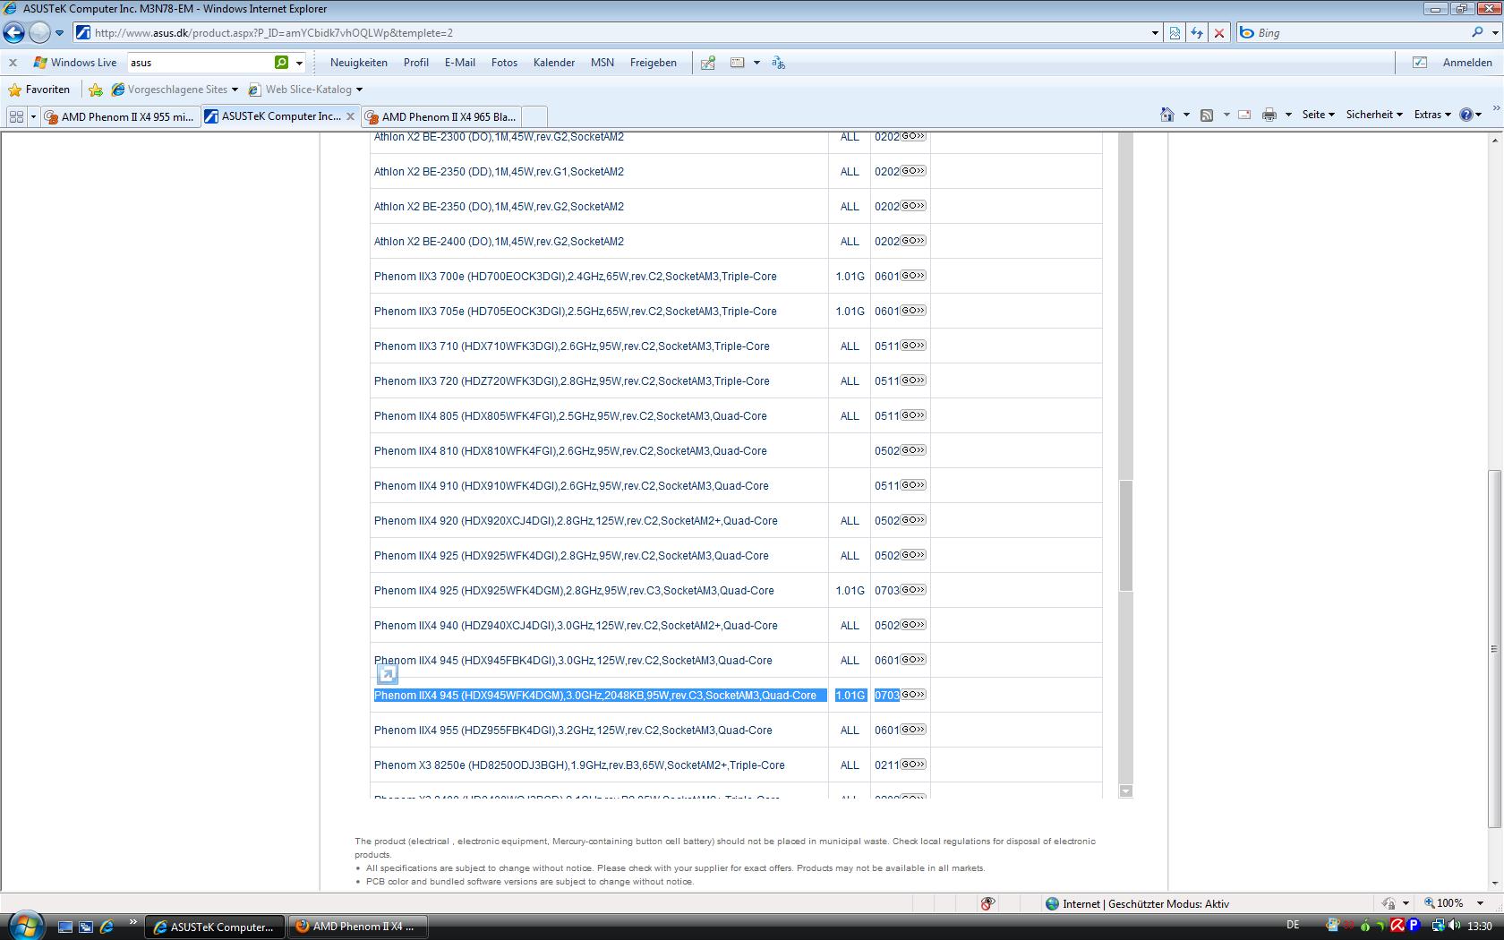Close the ASUSTeK Computer Inc tab
Viewport: 1504px width, 940px height.
pyautogui.click(x=350, y=116)
